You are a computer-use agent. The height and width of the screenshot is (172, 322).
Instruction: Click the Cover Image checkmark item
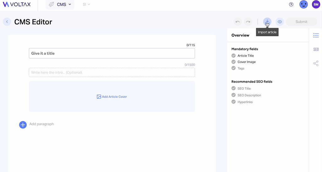pos(244,62)
